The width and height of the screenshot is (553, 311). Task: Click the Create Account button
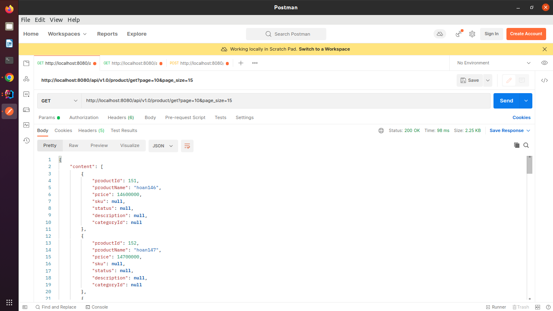(526, 34)
